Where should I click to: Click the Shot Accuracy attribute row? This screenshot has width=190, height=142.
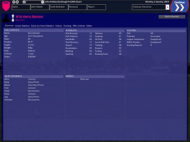pyautogui.click(x=78, y=42)
